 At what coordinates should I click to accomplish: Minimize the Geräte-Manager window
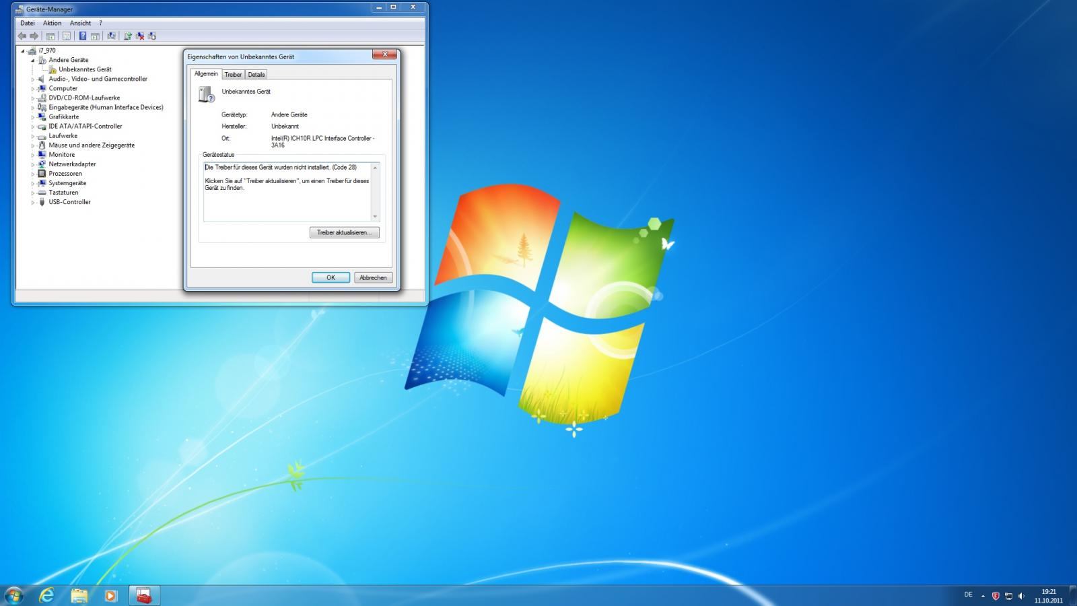pyautogui.click(x=379, y=7)
